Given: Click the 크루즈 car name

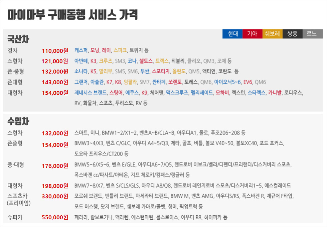Looking at the screenshot, I should [106, 61].
